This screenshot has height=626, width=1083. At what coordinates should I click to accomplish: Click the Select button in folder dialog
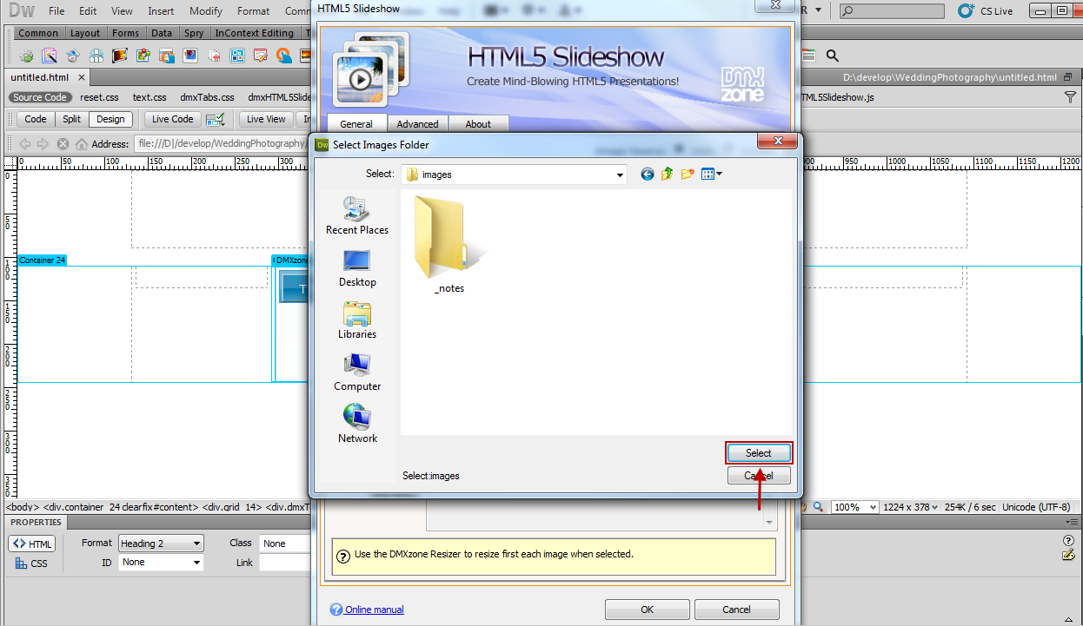tap(759, 453)
